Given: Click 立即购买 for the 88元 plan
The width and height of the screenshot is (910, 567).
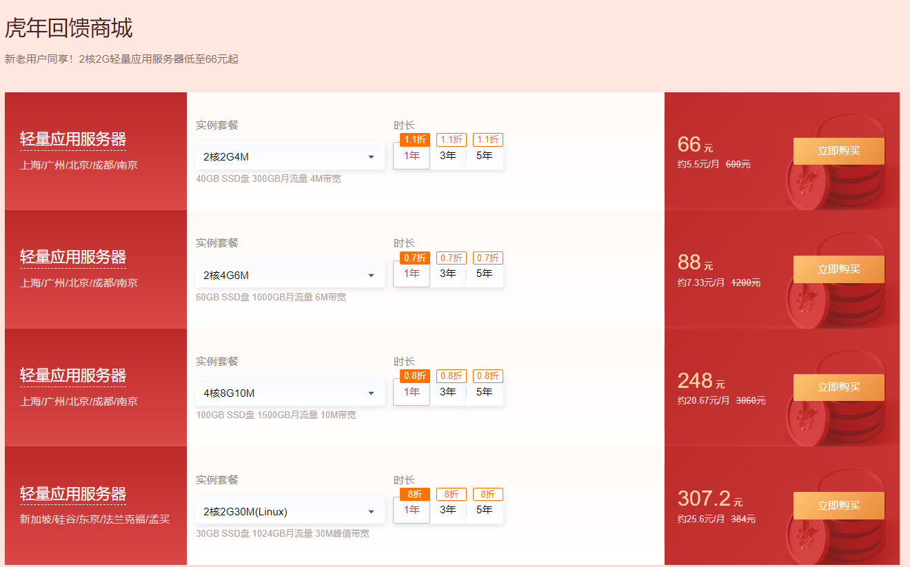Looking at the screenshot, I should click(x=838, y=269).
